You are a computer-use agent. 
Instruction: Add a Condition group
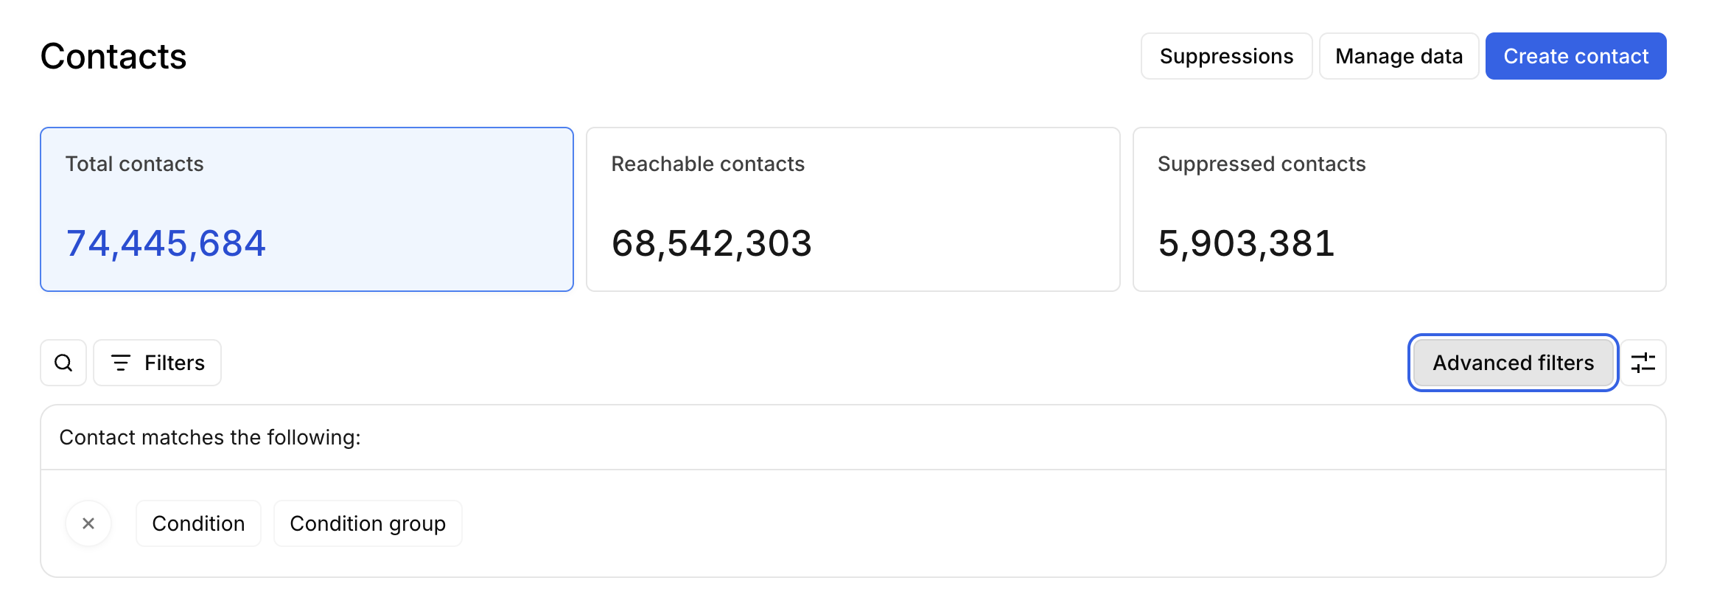tap(368, 523)
